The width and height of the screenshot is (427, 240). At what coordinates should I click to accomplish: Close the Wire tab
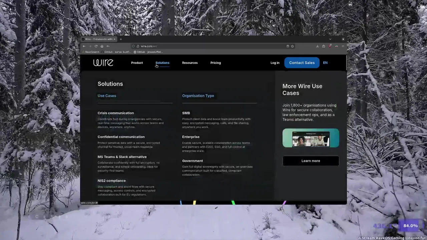point(114,39)
